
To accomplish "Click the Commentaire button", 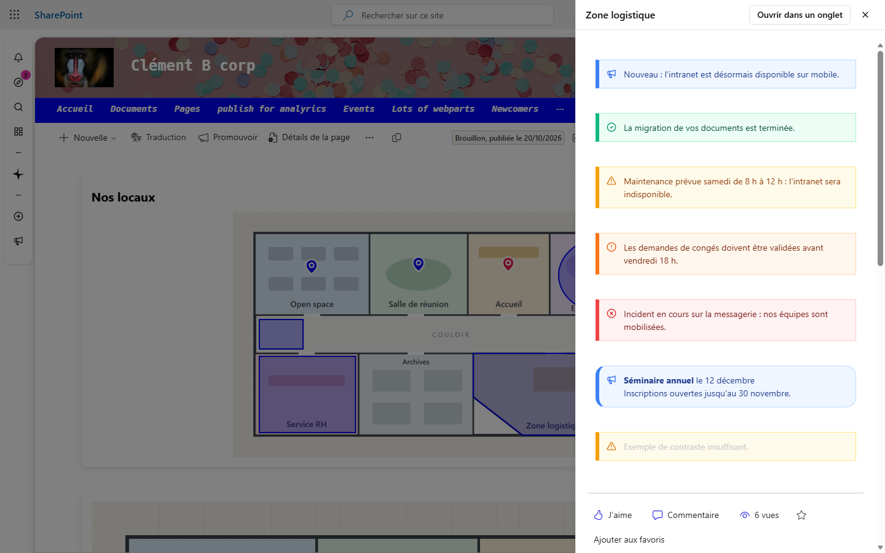I will pos(686,515).
